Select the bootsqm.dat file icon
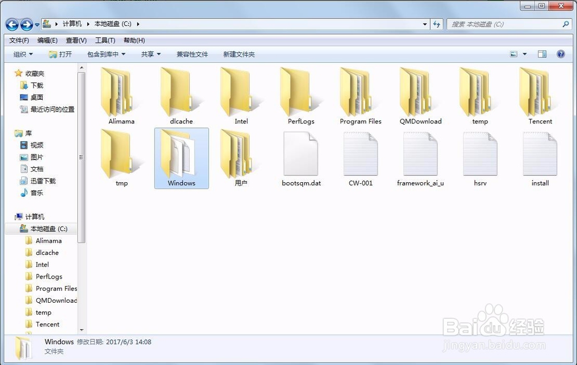 [301, 154]
